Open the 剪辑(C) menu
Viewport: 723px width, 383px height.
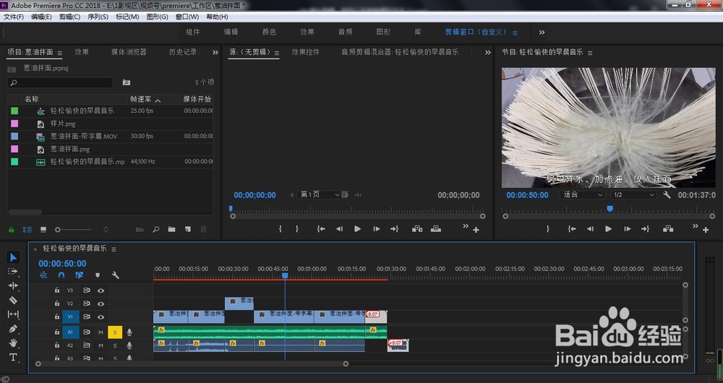point(69,17)
